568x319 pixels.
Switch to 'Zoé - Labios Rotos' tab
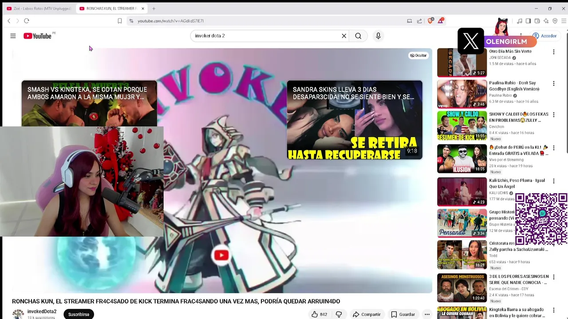point(39,8)
